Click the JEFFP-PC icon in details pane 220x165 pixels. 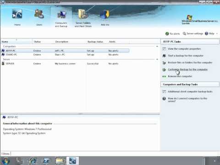tap(4, 117)
